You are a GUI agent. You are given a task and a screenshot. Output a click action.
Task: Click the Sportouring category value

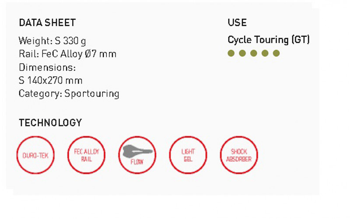tap(92, 94)
